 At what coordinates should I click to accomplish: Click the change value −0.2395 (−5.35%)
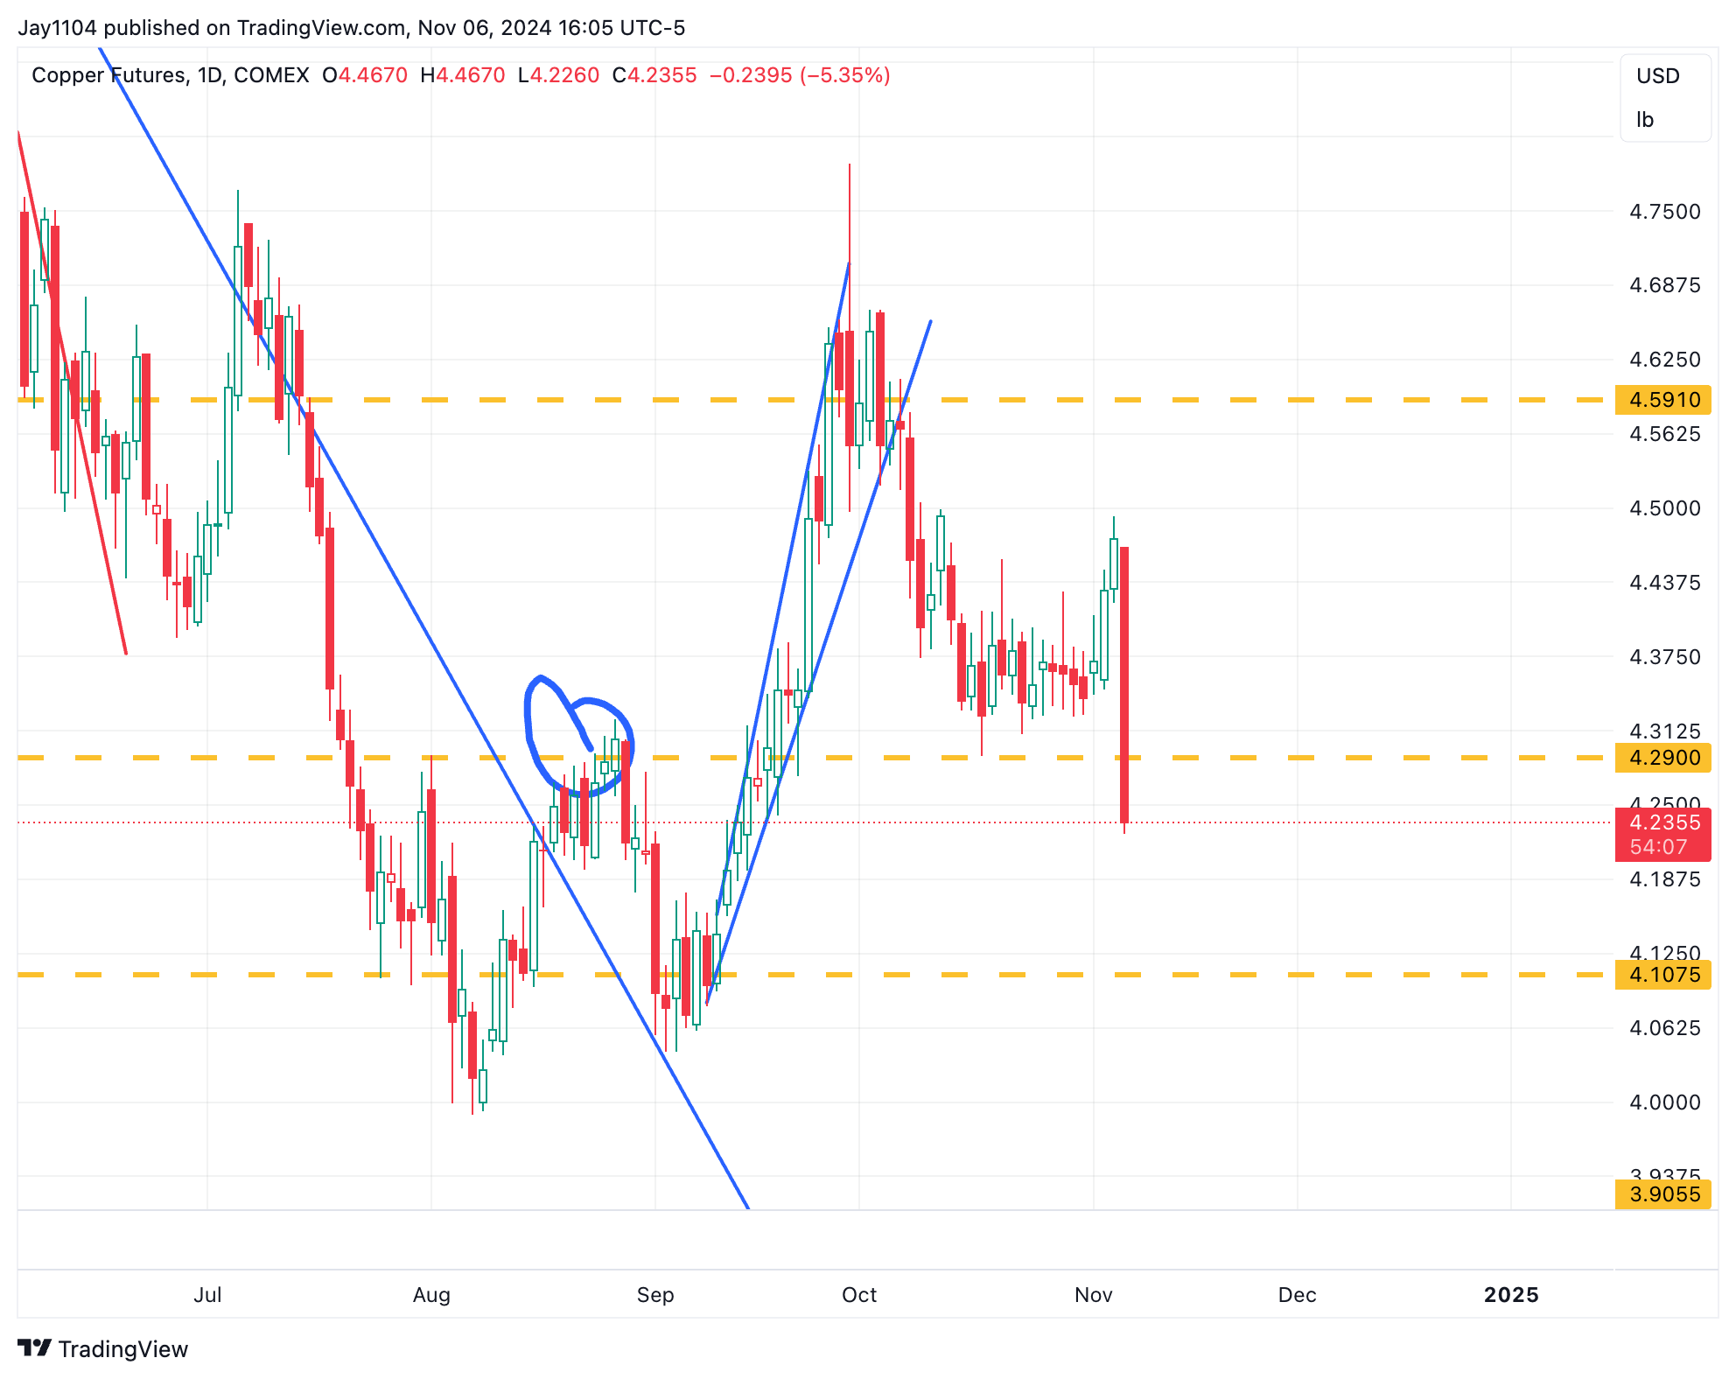coord(800,75)
